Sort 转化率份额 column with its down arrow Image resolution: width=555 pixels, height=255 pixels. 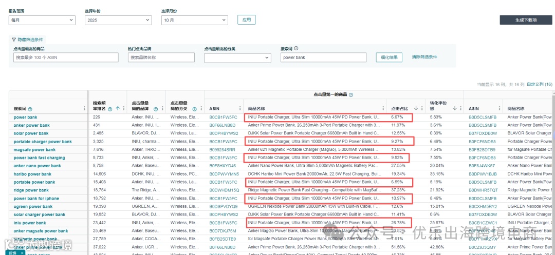[455, 108]
